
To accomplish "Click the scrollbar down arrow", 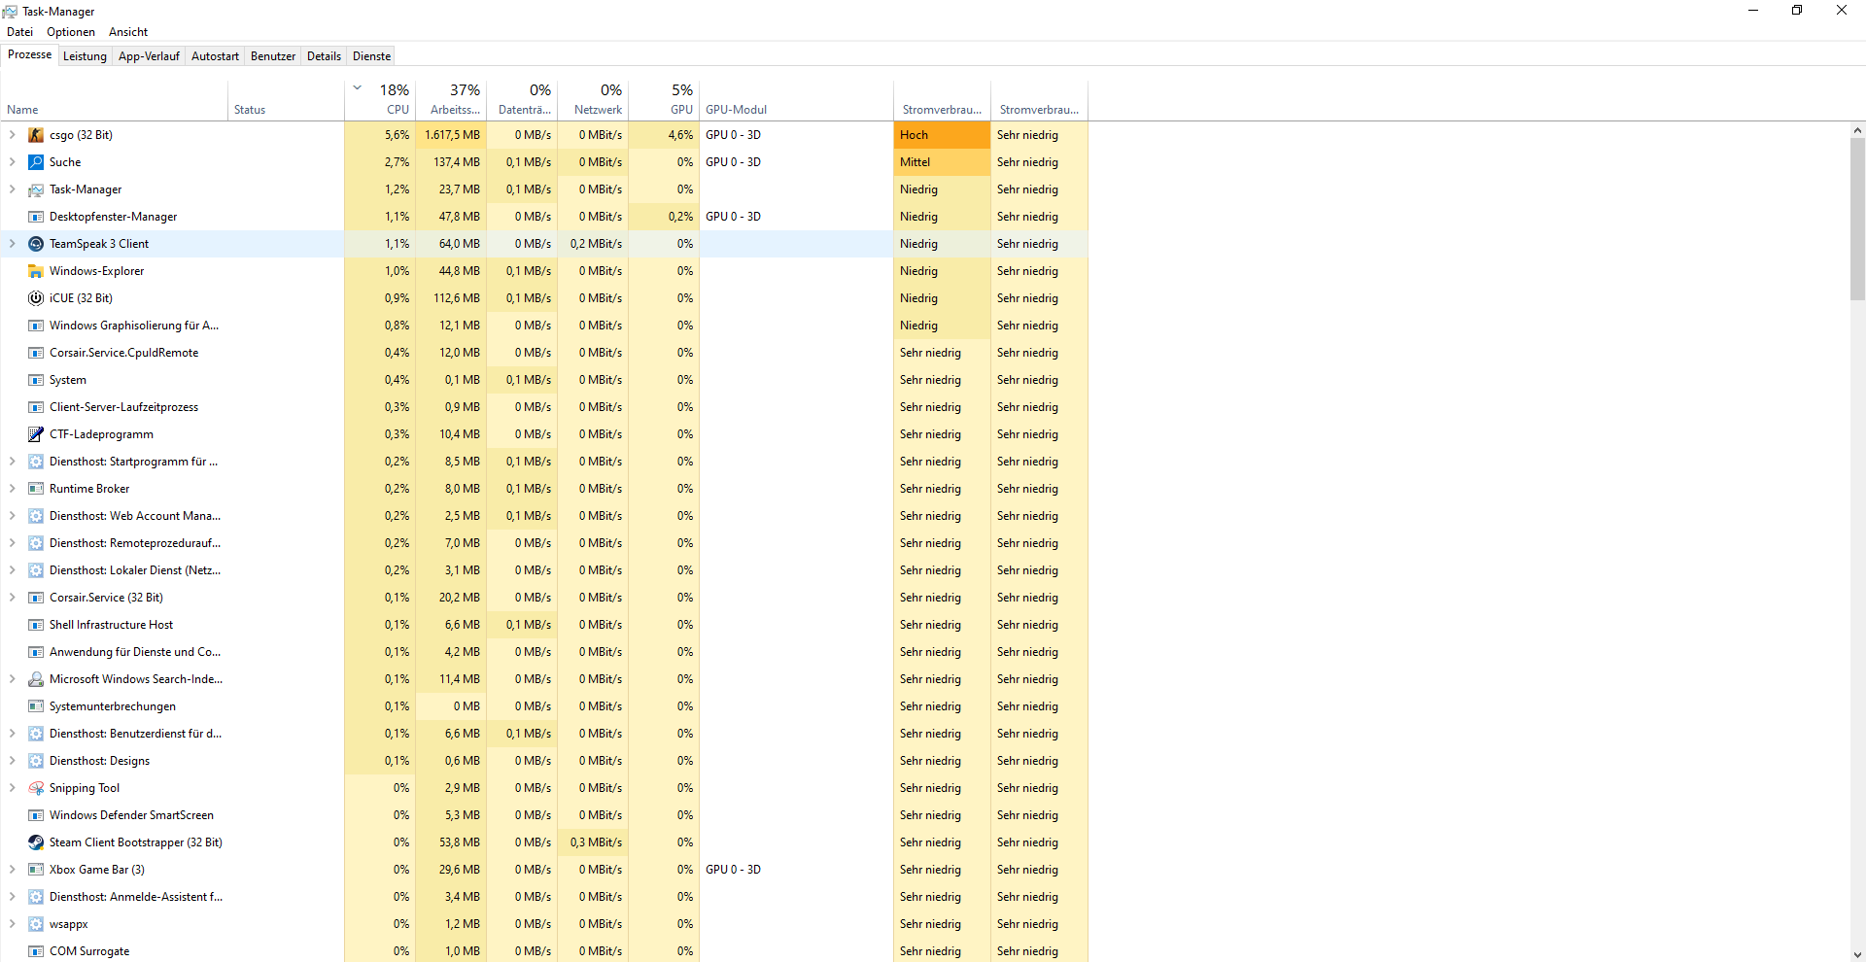I will click(1857, 954).
